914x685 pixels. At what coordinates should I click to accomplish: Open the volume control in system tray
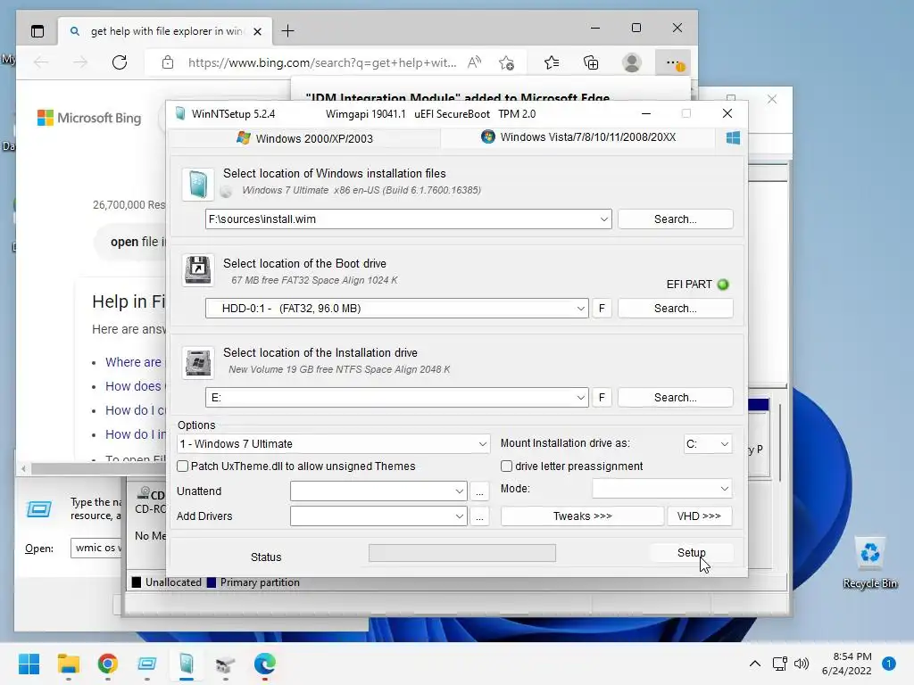tap(802, 664)
